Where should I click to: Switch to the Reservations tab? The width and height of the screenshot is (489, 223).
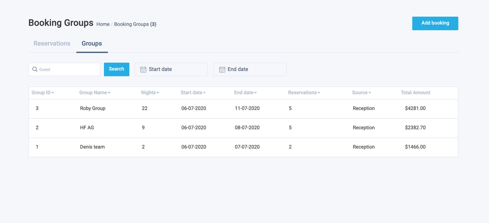[52, 43]
